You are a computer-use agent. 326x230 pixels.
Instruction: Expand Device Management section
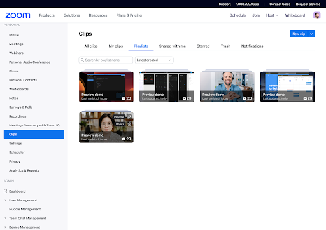[5, 227]
